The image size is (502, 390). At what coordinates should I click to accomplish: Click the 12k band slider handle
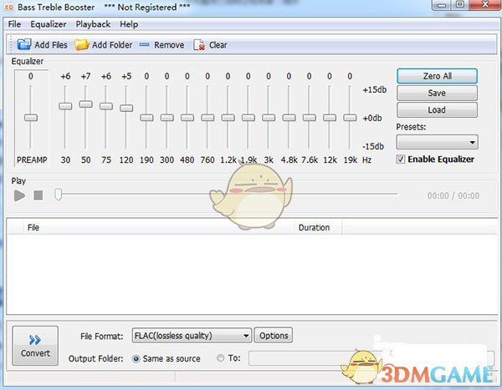click(x=330, y=118)
